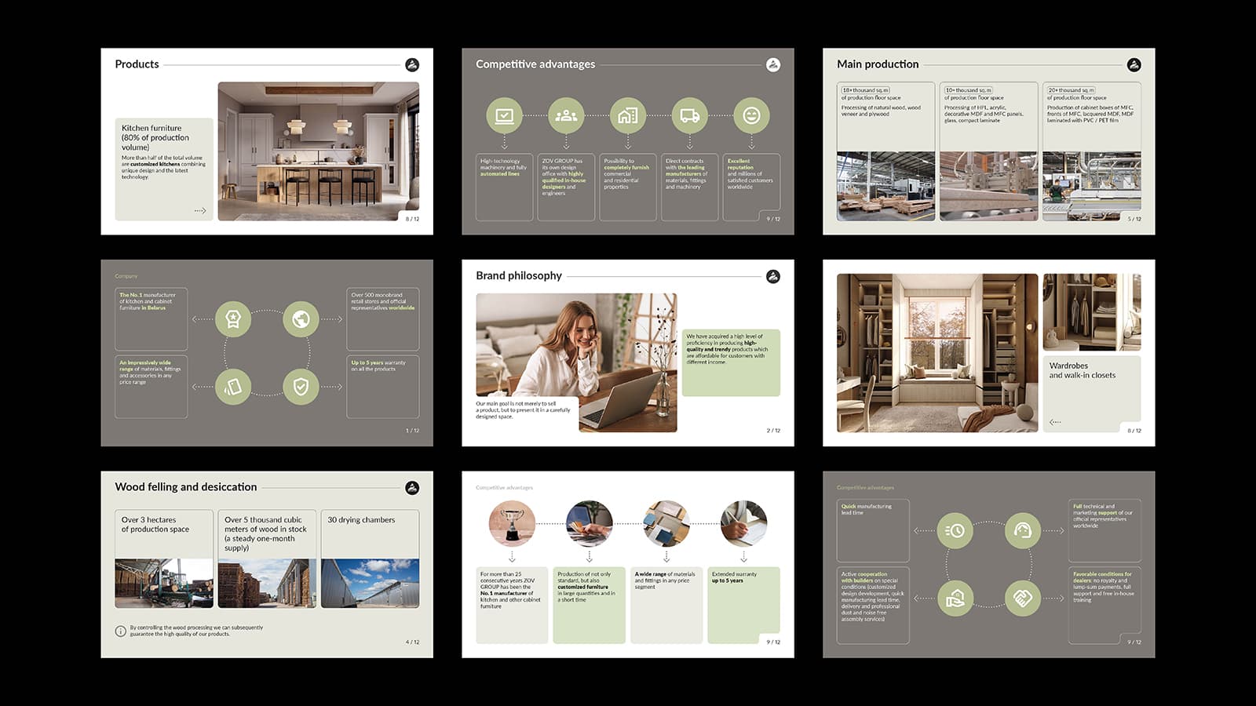Image resolution: width=1256 pixels, height=706 pixels.
Task: Open the kitchen interior photo on Products slide
Action: click(x=318, y=151)
